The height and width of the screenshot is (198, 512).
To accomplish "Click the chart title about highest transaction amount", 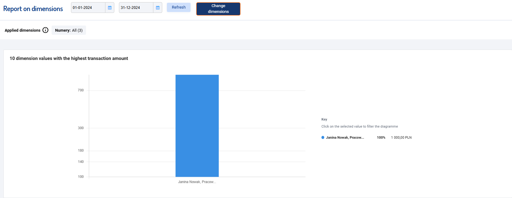I will [x=69, y=58].
